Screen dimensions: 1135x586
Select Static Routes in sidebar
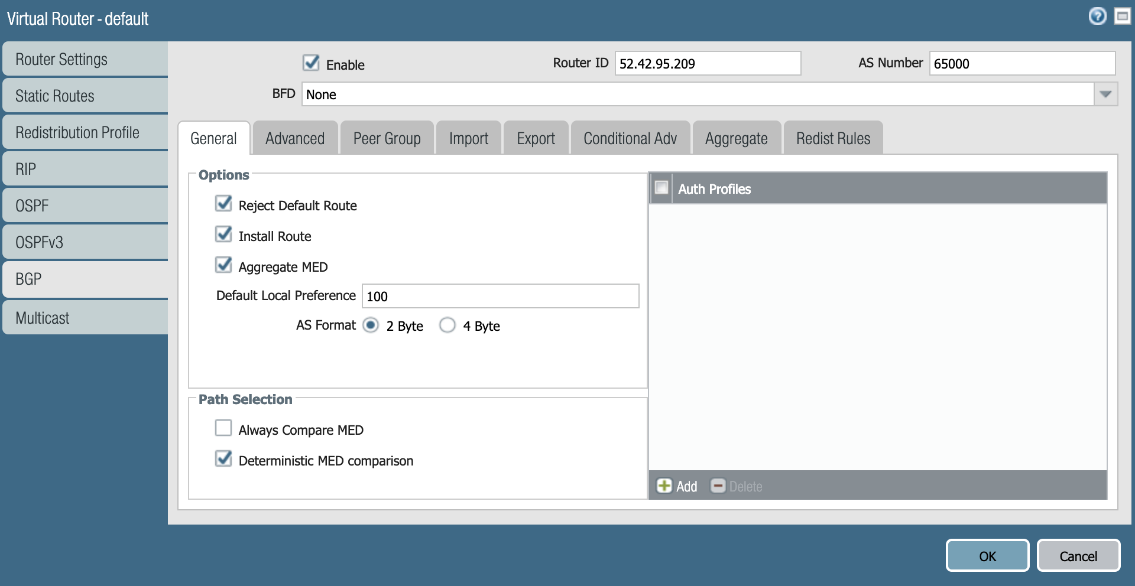click(x=85, y=96)
